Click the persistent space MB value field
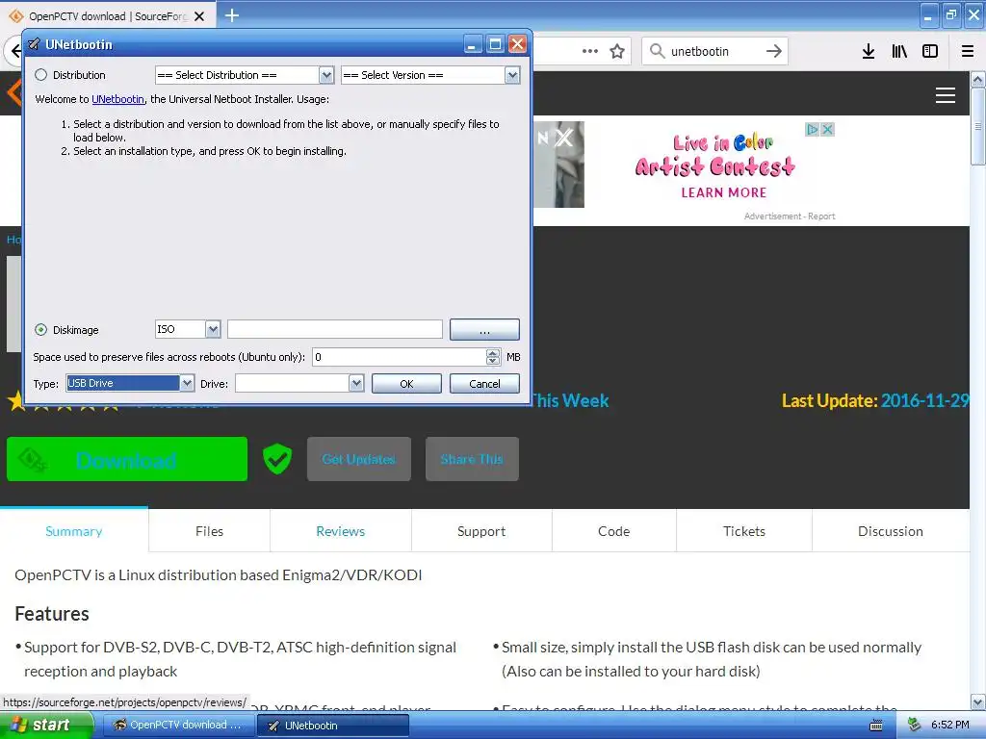This screenshot has width=986, height=739. pos(400,357)
